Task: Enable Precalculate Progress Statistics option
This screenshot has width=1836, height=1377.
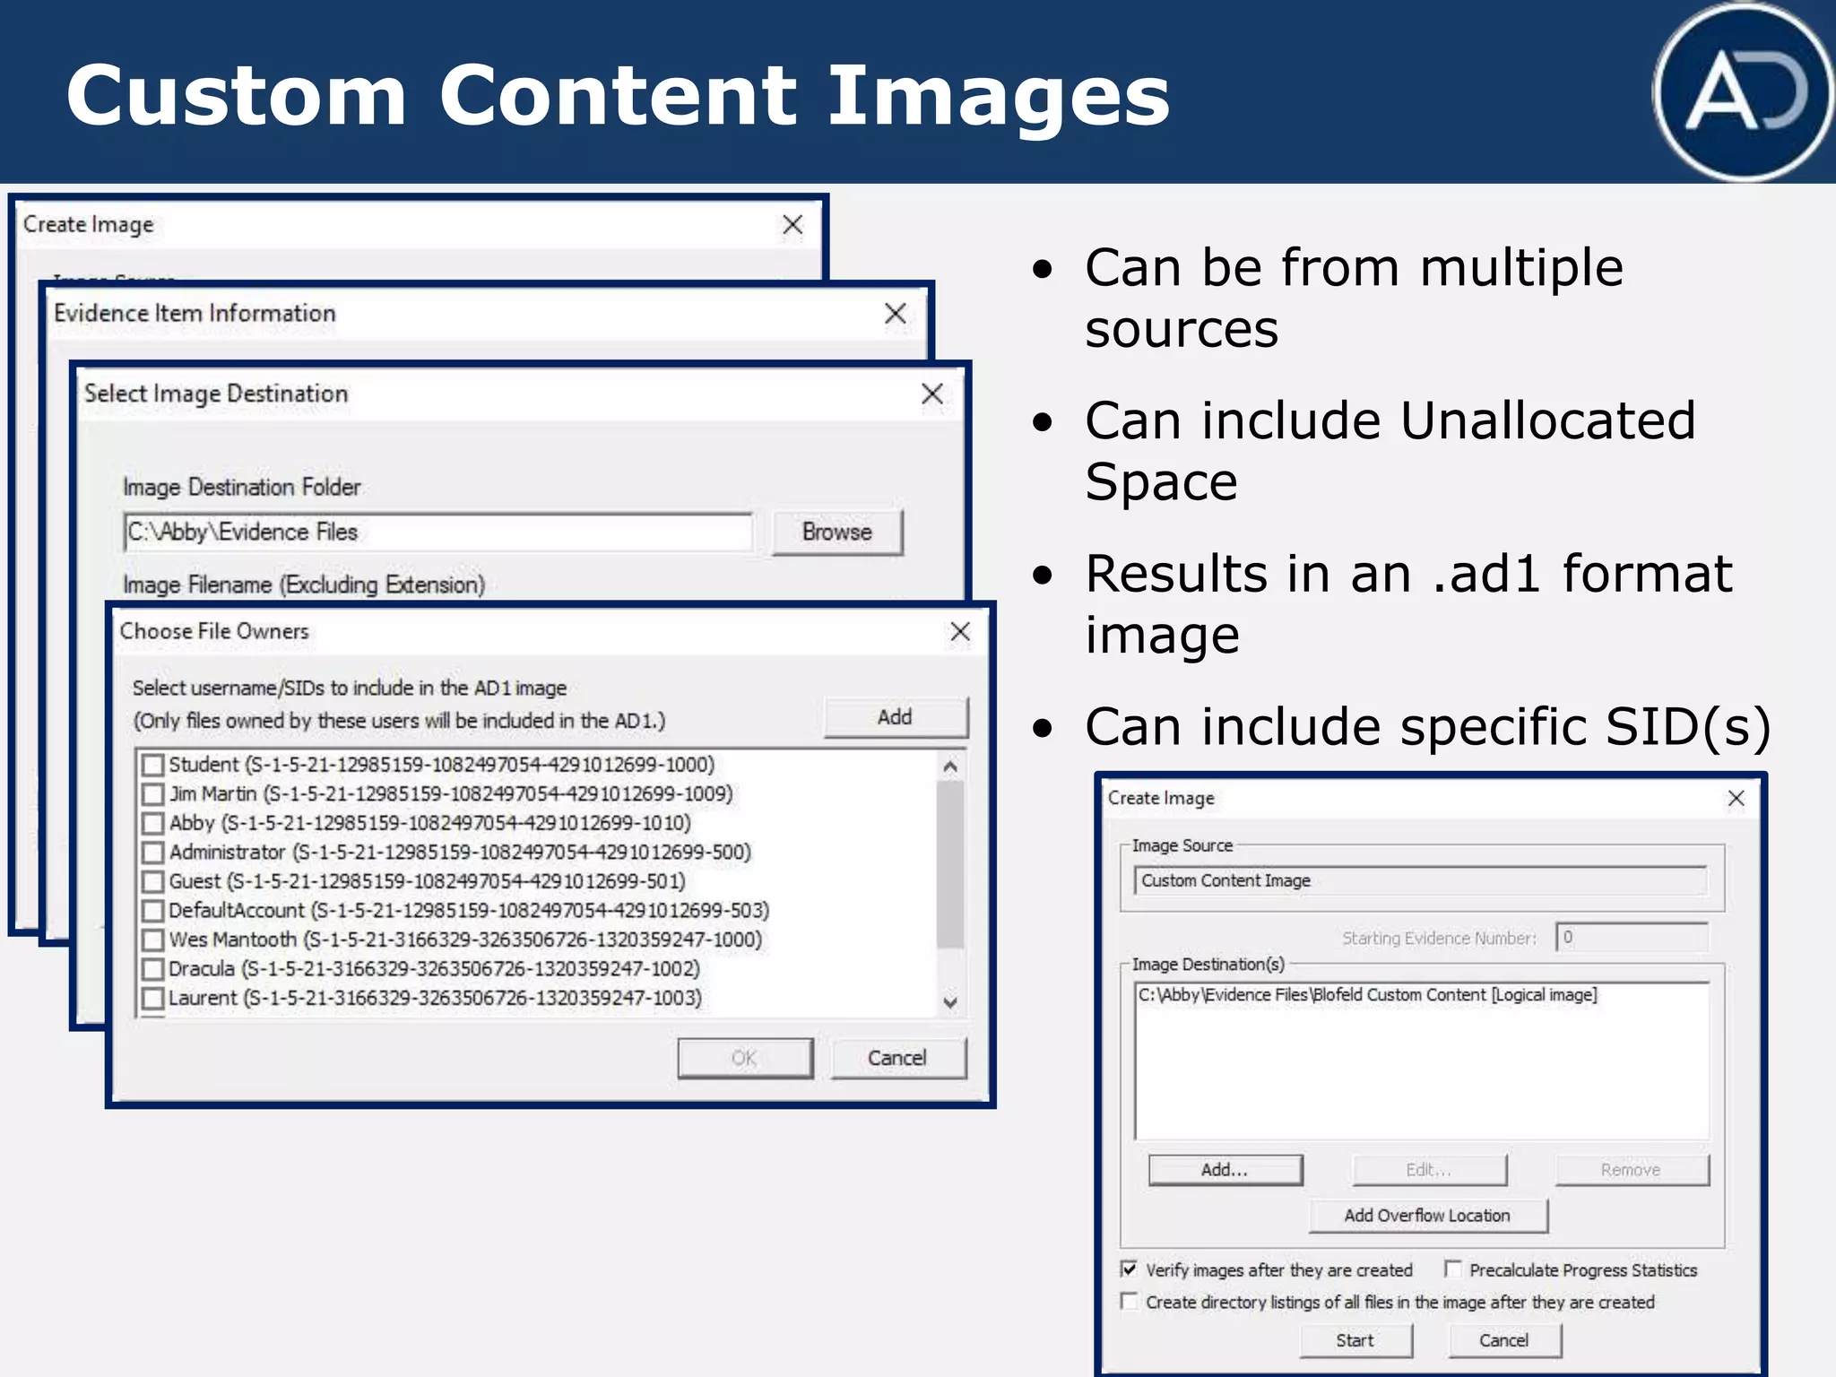Action: (x=1452, y=1269)
